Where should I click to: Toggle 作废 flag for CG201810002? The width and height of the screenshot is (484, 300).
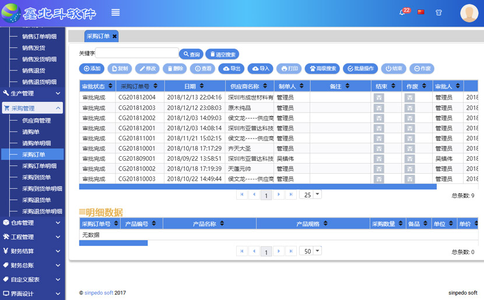(409, 169)
